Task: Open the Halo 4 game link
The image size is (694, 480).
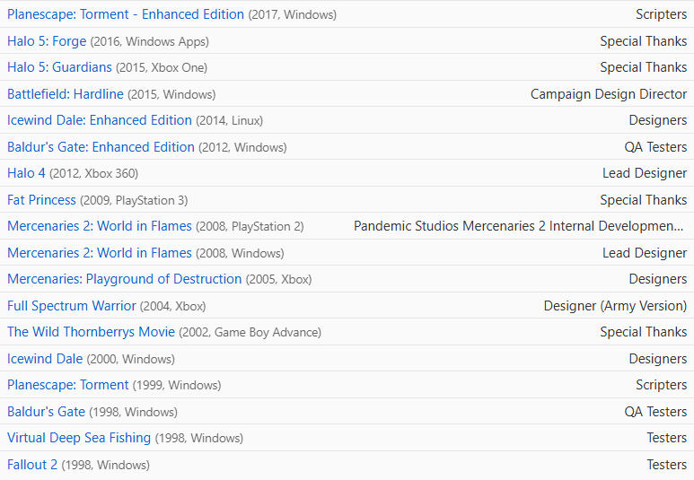Action: pos(26,173)
